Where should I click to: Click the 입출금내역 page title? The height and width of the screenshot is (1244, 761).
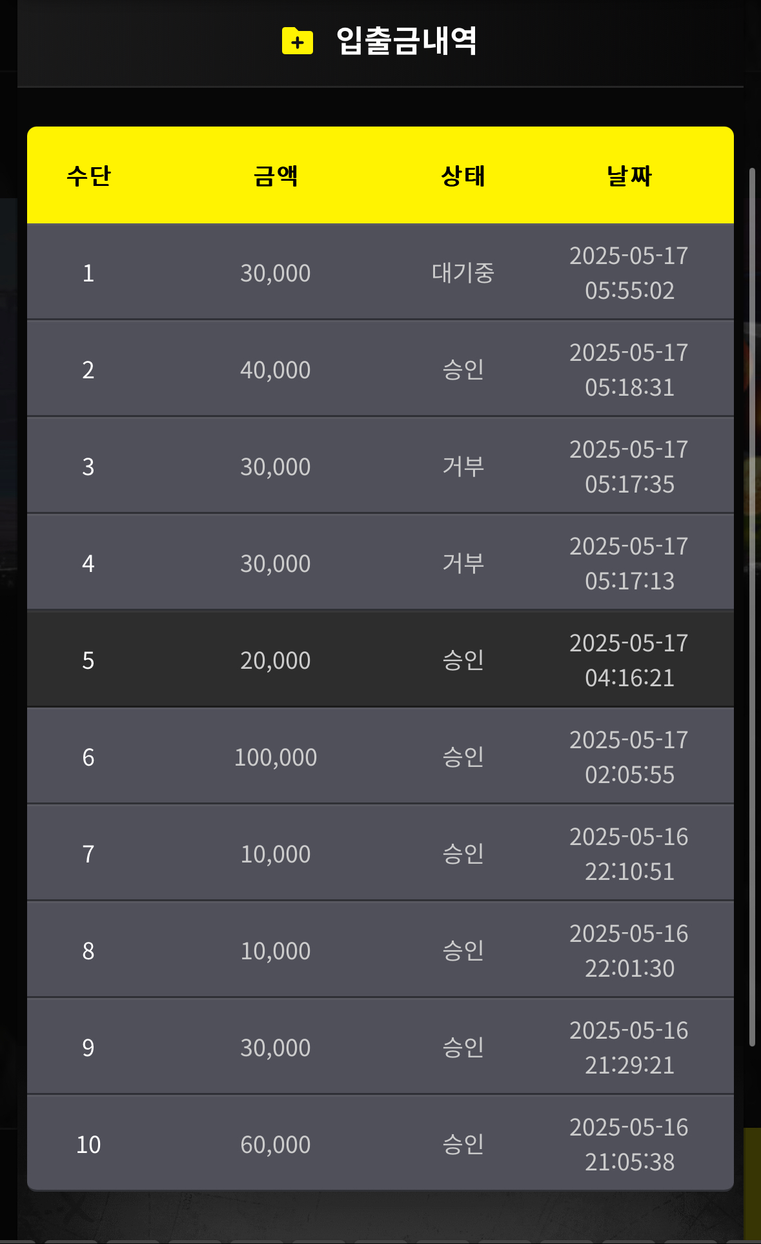[x=407, y=41]
